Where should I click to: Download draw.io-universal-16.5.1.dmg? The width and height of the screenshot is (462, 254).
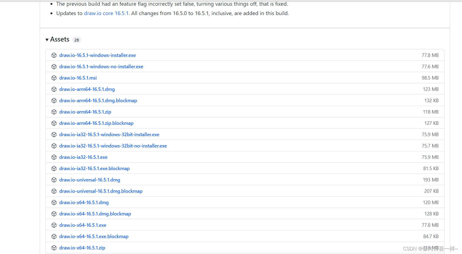click(90, 180)
